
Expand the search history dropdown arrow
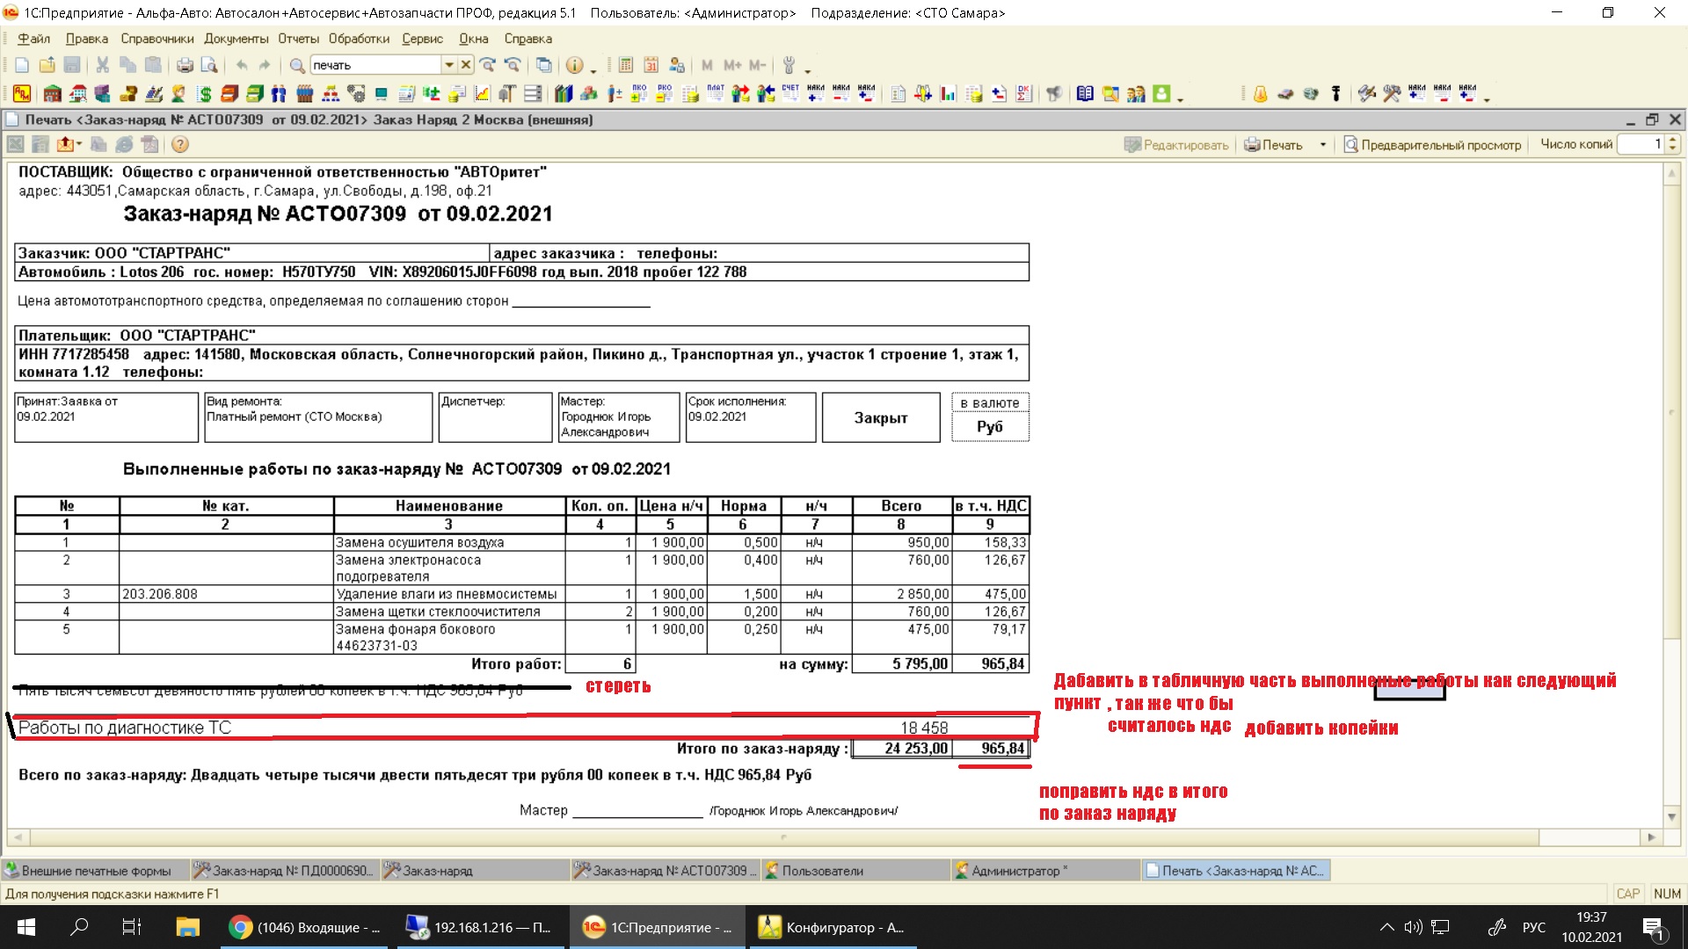point(449,65)
